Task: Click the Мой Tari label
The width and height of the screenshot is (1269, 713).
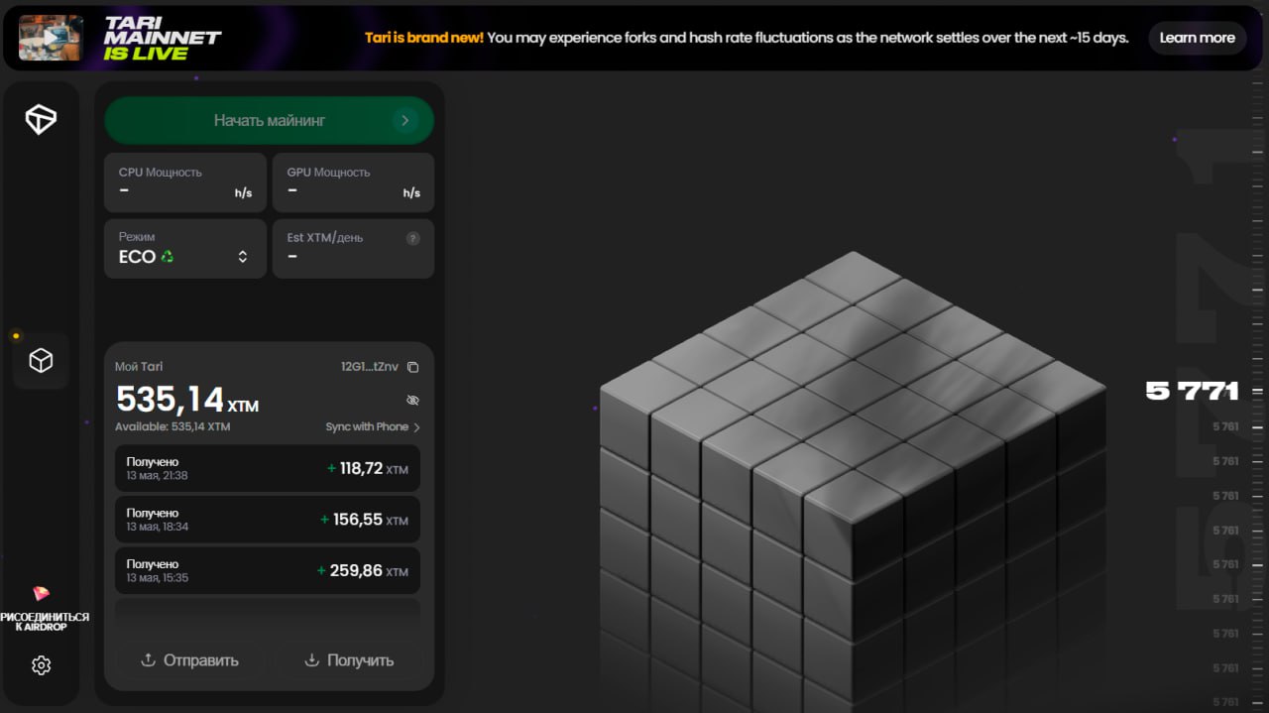Action: click(x=139, y=367)
